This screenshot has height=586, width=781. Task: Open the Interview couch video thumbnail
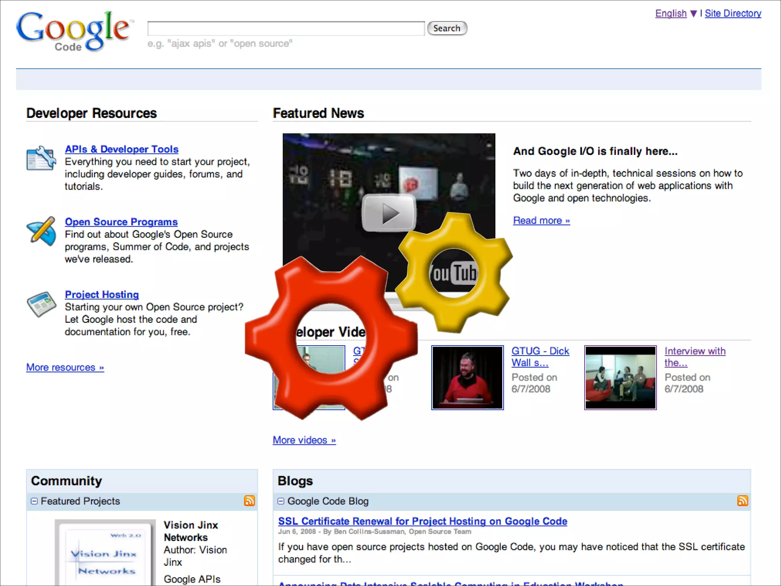pyautogui.click(x=620, y=378)
